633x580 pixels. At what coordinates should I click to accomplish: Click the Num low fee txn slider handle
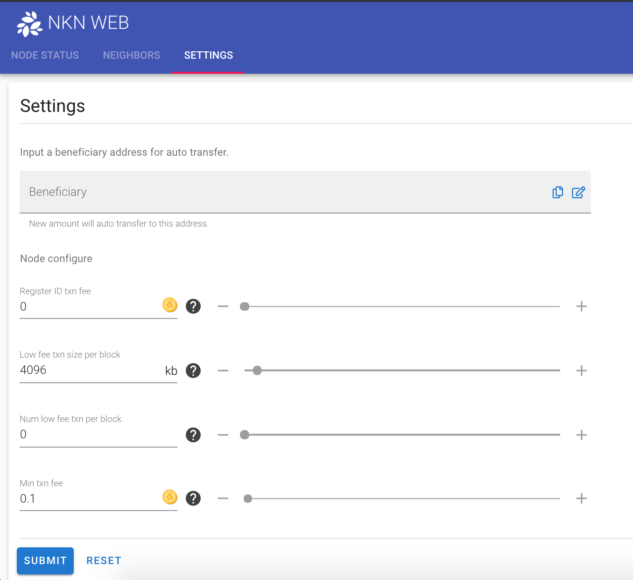click(x=245, y=435)
